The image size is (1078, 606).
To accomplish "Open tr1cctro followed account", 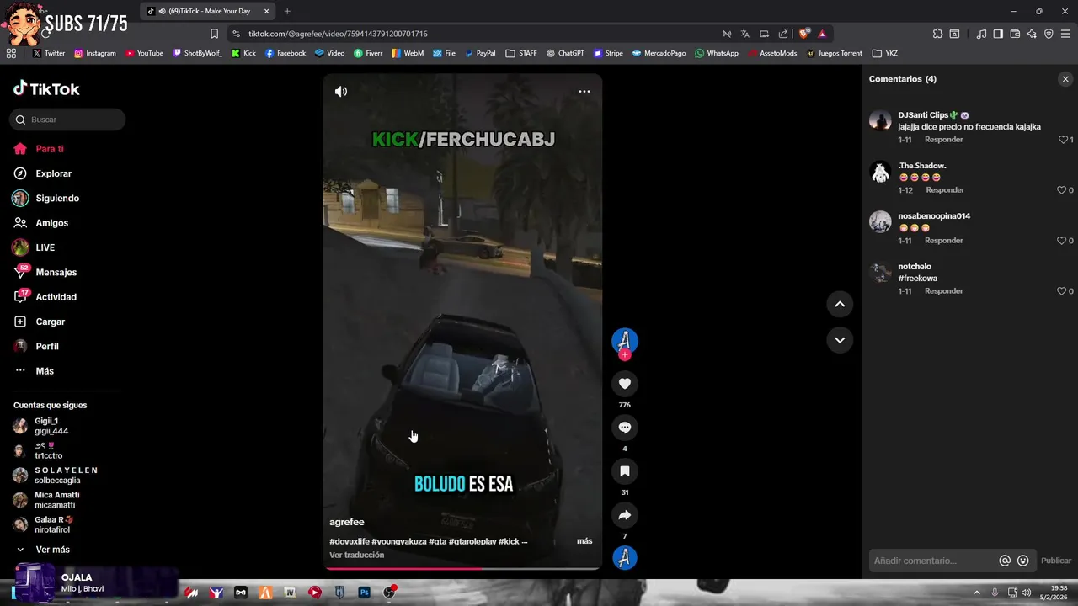I will tap(48, 450).
